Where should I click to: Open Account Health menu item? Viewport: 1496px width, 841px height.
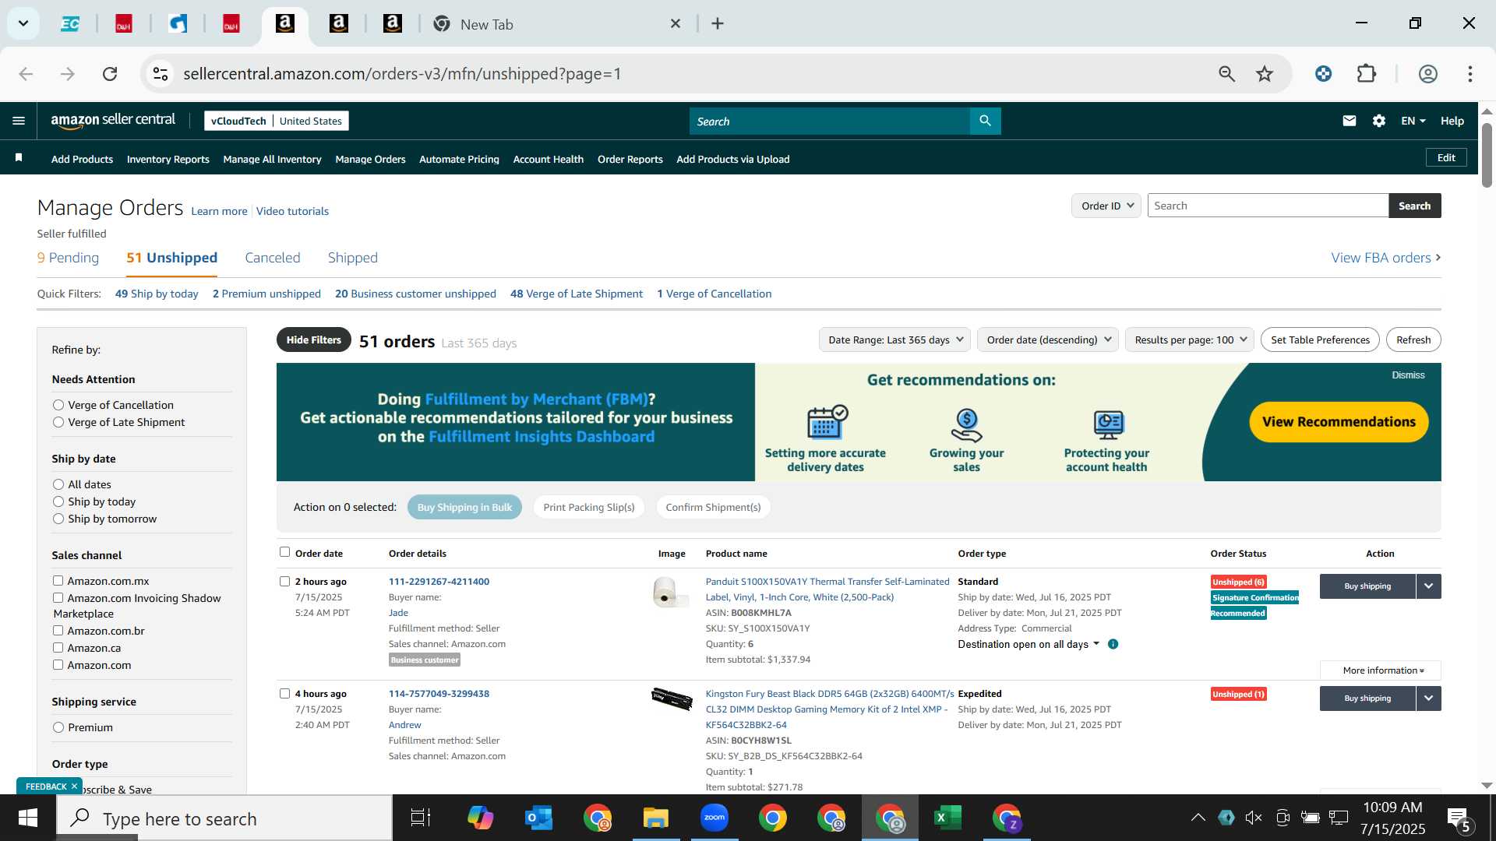pyautogui.click(x=548, y=159)
